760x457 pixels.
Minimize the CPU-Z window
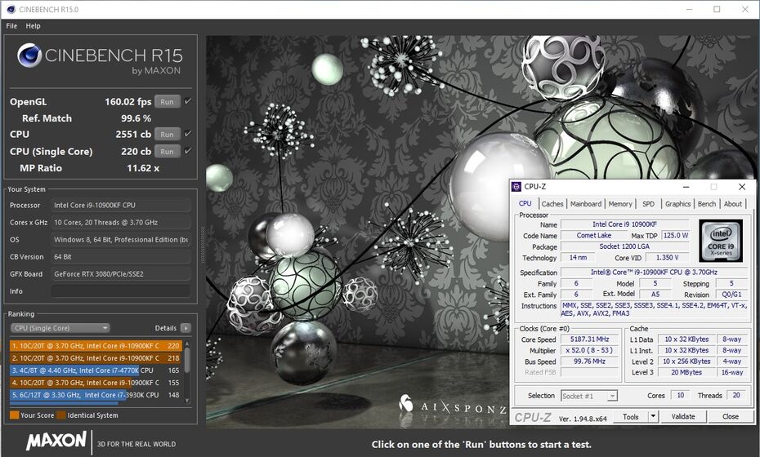[x=686, y=187]
